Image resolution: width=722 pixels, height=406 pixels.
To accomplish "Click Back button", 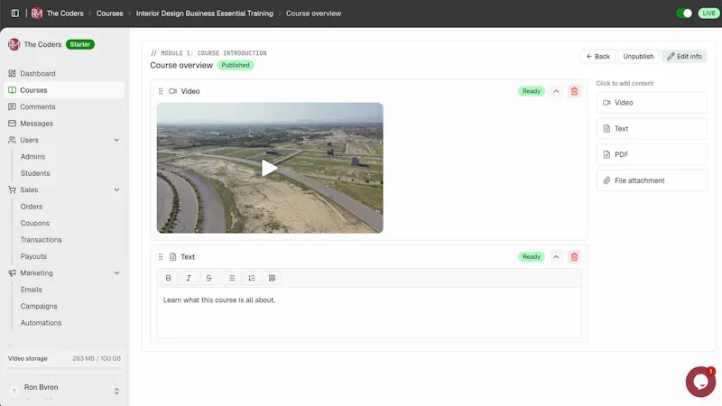I will (x=597, y=56).
